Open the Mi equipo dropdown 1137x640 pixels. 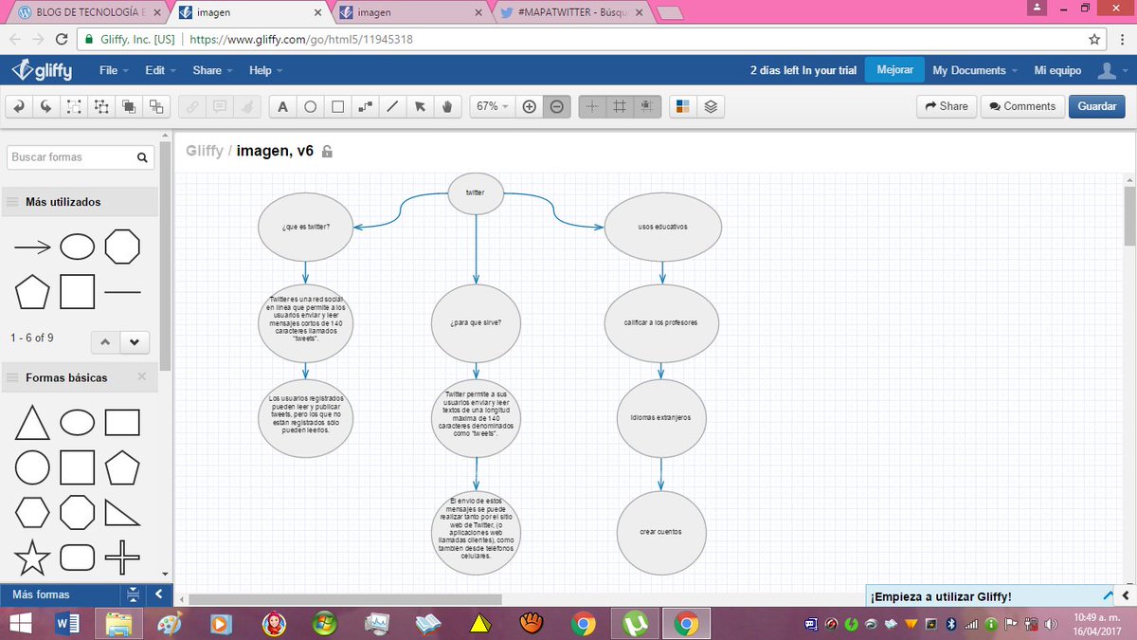tap(1057, 70)
